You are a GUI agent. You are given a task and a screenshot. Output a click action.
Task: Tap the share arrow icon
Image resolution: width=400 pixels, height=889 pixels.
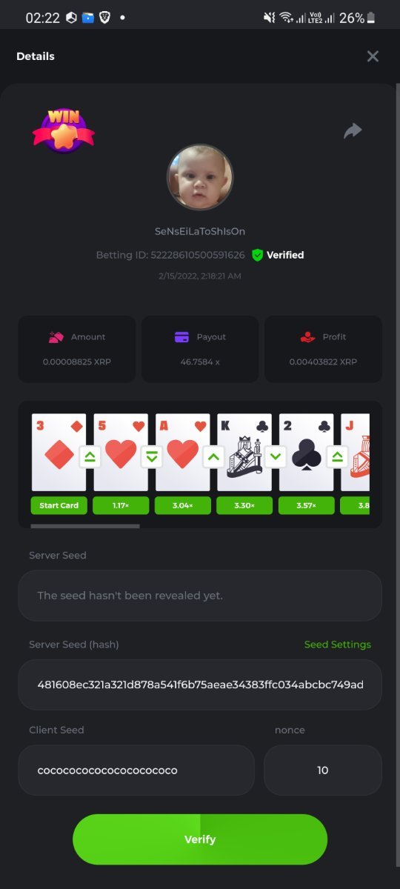tap(353, 131)
